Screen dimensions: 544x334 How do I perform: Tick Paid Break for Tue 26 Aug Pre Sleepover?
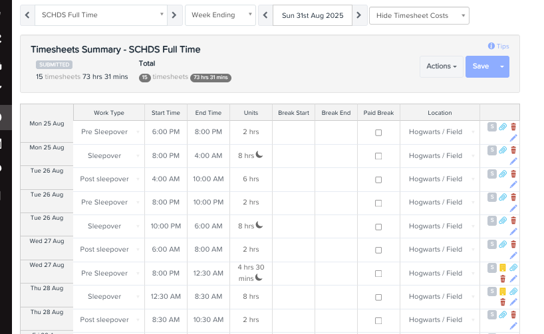pos(378,203)
